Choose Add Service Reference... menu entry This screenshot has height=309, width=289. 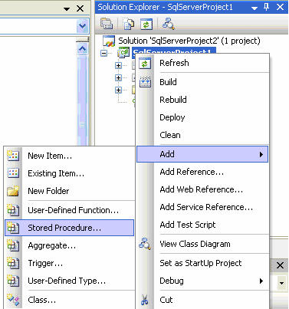click(x=202, y=207)
